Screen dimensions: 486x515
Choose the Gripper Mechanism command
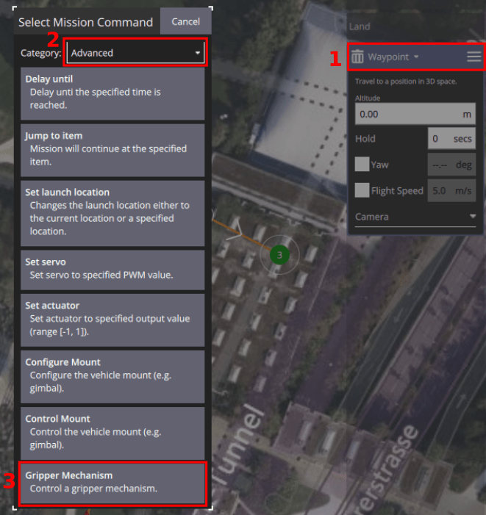tap(112, 482)
